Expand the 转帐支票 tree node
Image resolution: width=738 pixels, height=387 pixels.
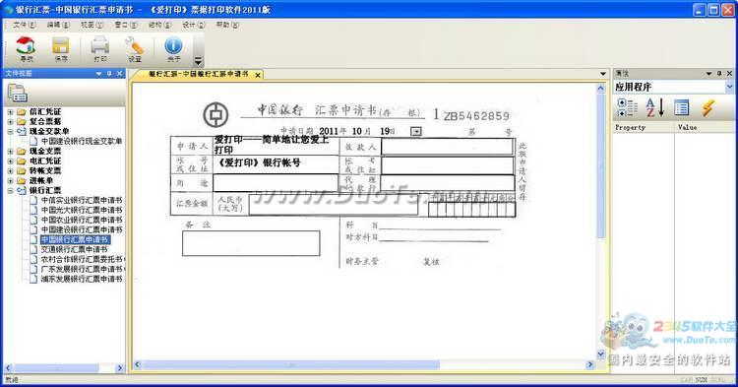11,171
